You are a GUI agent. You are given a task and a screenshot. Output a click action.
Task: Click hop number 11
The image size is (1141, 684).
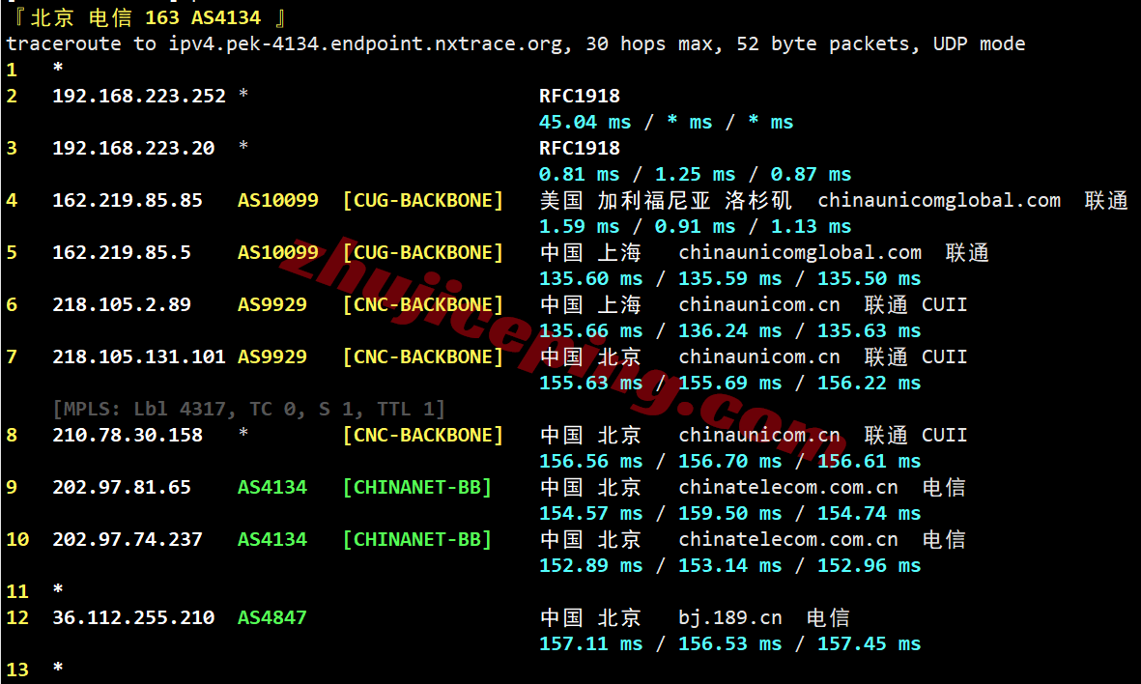[17, 592]
